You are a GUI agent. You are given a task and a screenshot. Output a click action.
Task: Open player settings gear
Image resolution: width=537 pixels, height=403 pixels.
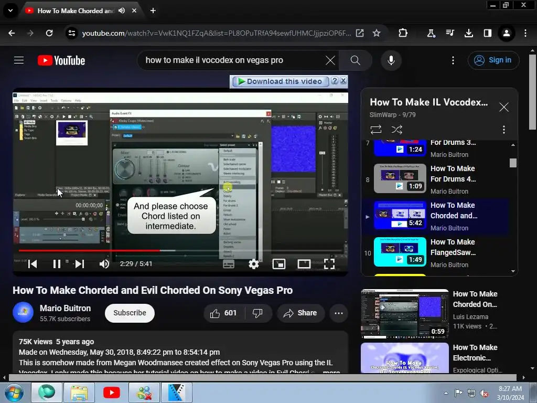[x=253, y=264]
